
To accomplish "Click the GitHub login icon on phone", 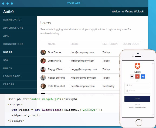I will click(x=132, y=76).
